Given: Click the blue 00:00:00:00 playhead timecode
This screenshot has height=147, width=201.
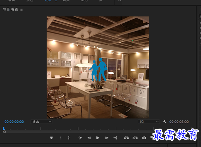Looking at the screenshot, I should (14, 122).
